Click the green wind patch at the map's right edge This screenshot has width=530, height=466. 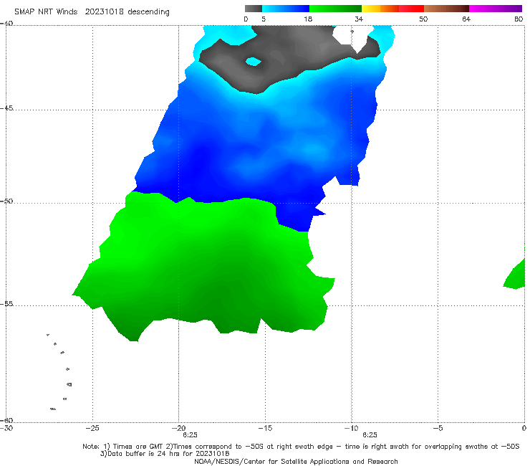click(x=515, y=275)
